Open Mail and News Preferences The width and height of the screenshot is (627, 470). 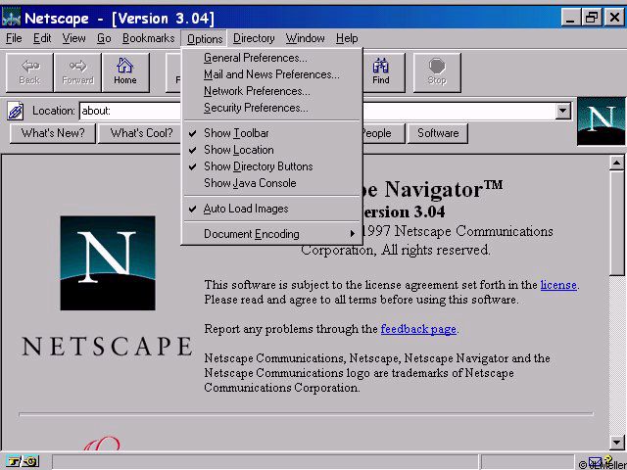tap(272, 74)
